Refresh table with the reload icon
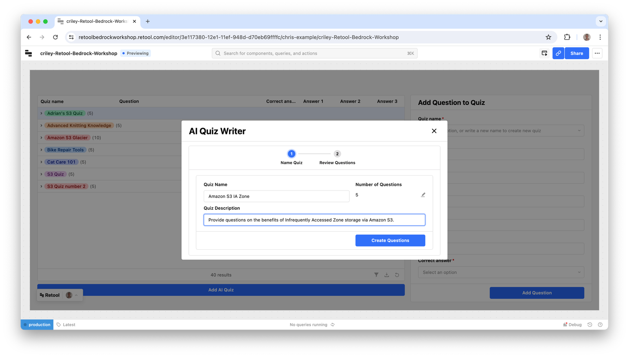The width and height of the screenshot is (629, 357). pyautogui.click(x=397, y=275)
